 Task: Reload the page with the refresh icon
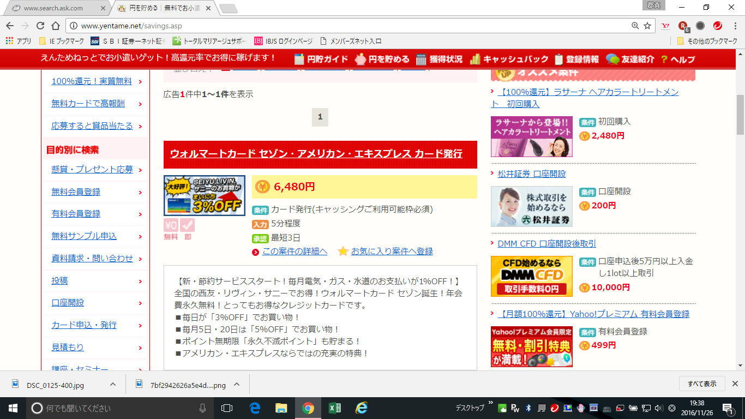coord(40,26)
